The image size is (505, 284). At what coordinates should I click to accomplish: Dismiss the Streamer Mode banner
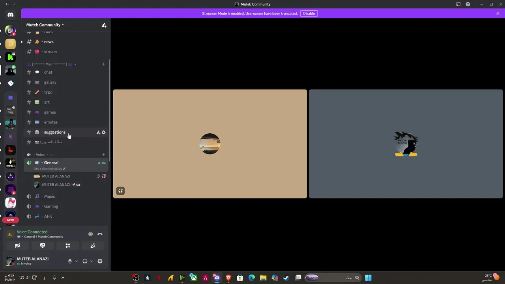pyautogui.click(x=498, y=13)
